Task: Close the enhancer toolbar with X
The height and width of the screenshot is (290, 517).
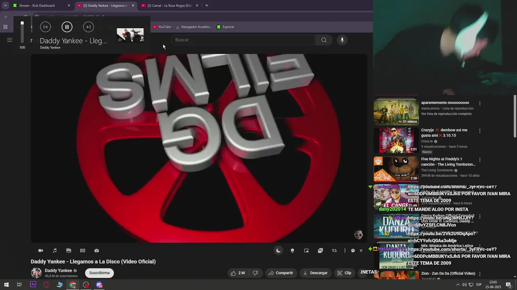Action: [x=361, y=251]
